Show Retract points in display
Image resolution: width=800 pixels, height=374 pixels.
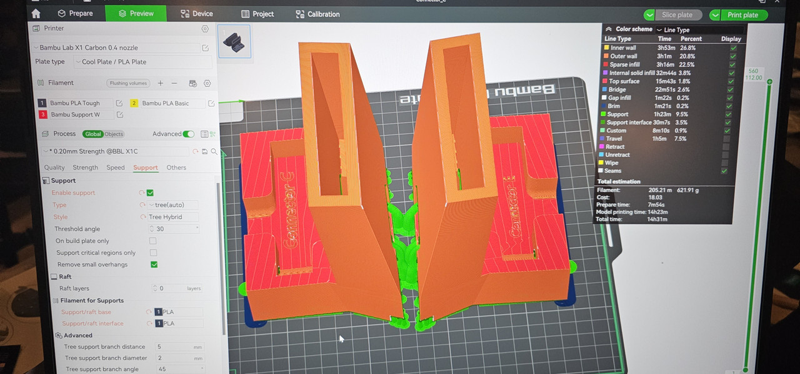[725, 147]
